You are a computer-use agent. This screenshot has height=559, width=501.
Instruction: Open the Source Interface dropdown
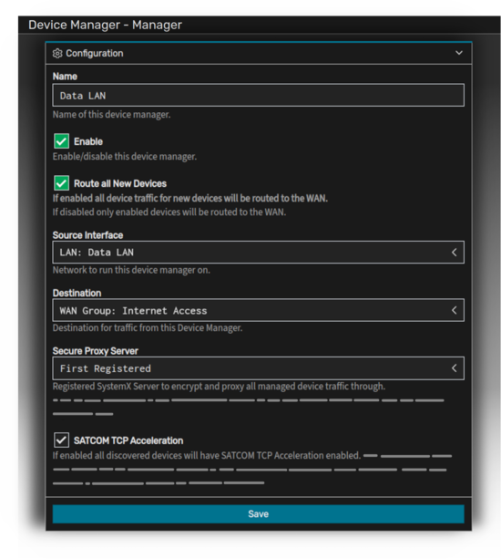(x=258, y=253)
